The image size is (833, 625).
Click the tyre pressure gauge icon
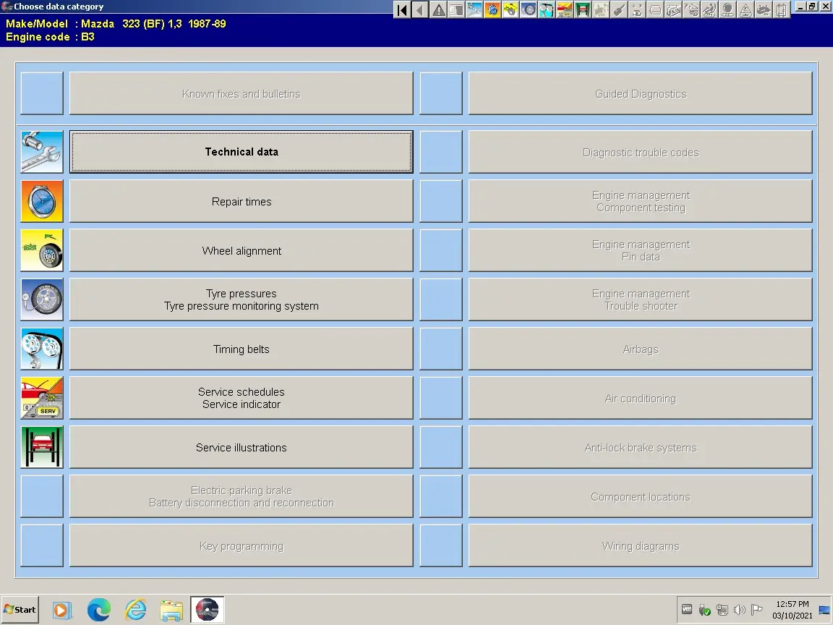42,299
